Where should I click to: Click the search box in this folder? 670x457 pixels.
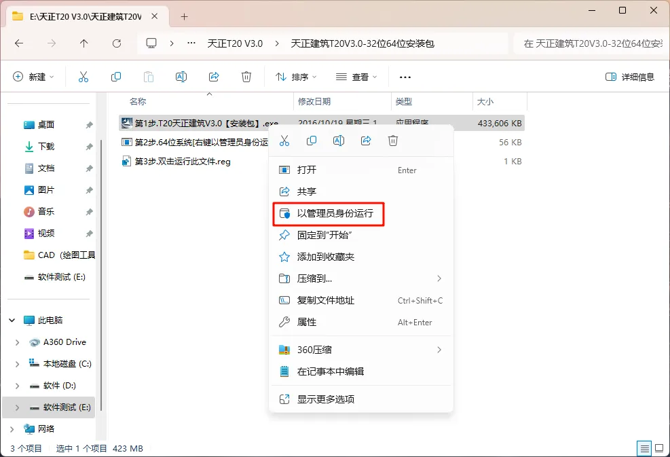pos(591,43)
